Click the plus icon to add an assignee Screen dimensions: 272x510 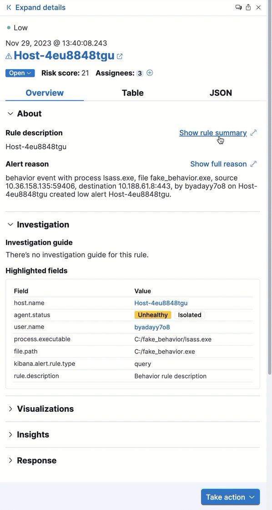(x=150, y=73)
